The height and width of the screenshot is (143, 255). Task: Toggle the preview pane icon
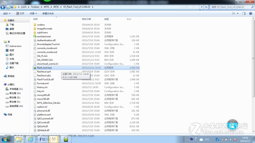pyautogui.click(x=244, y=13)
